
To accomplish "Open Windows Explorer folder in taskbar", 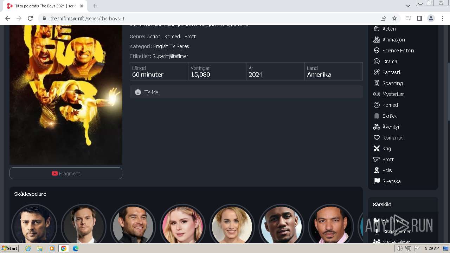I will [40, 248].
